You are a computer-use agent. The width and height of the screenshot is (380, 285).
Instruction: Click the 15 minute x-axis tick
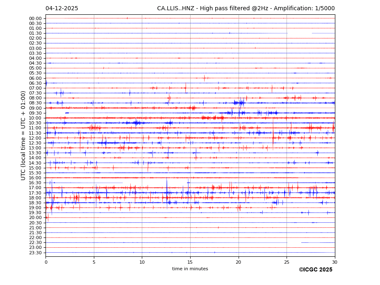point(190,262)
